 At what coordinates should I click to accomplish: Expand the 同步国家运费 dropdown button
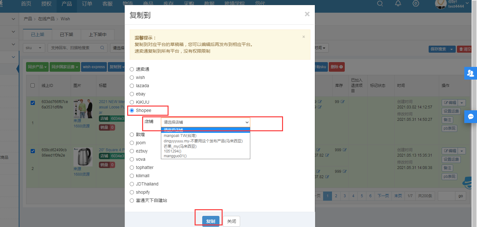pyautogui.click(x=65, y=67)
